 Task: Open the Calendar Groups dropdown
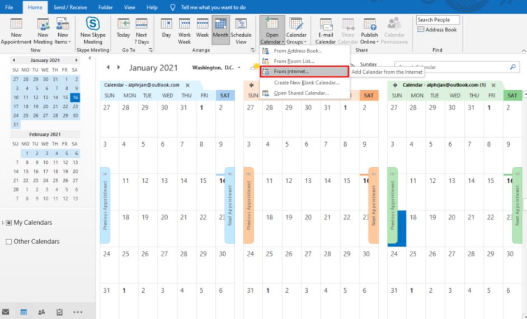(297, 34)
